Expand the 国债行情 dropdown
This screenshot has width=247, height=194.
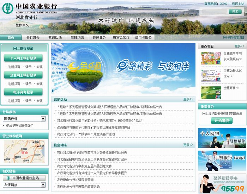pyautogui.click(x=43, y=119)
